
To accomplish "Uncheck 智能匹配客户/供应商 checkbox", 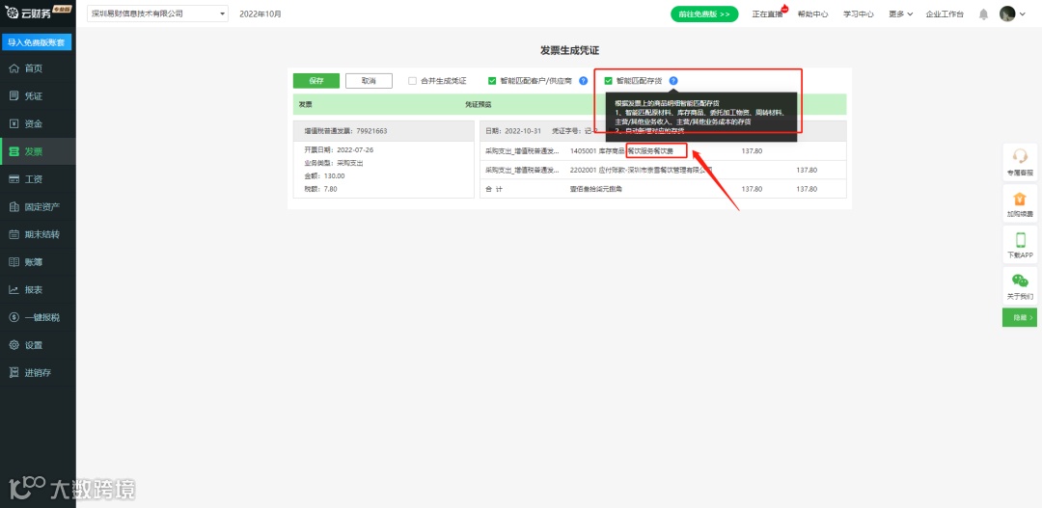I will (x=492, y=81).
